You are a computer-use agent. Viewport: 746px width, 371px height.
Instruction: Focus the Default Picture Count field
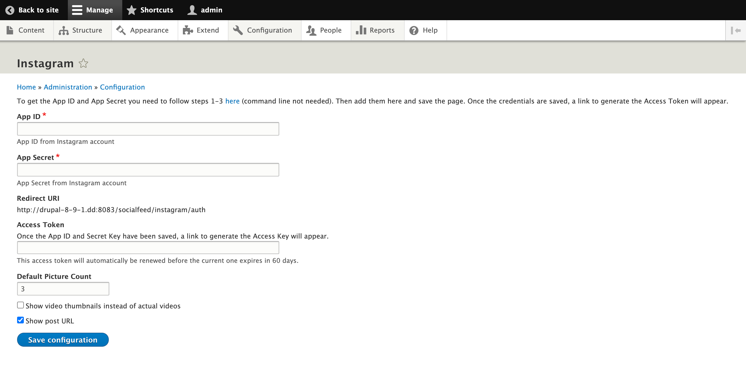[63, 289]
